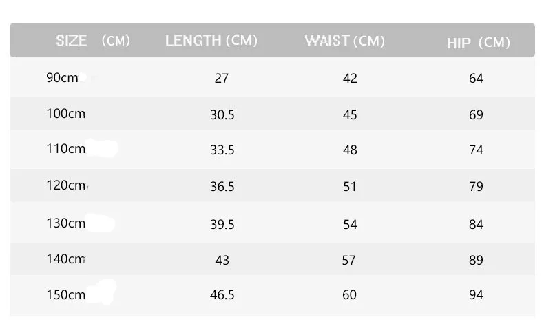Viewport: 544px width, 333px height.
Task: Select the 140cm size row label
Action: click(x=66, y=259)
